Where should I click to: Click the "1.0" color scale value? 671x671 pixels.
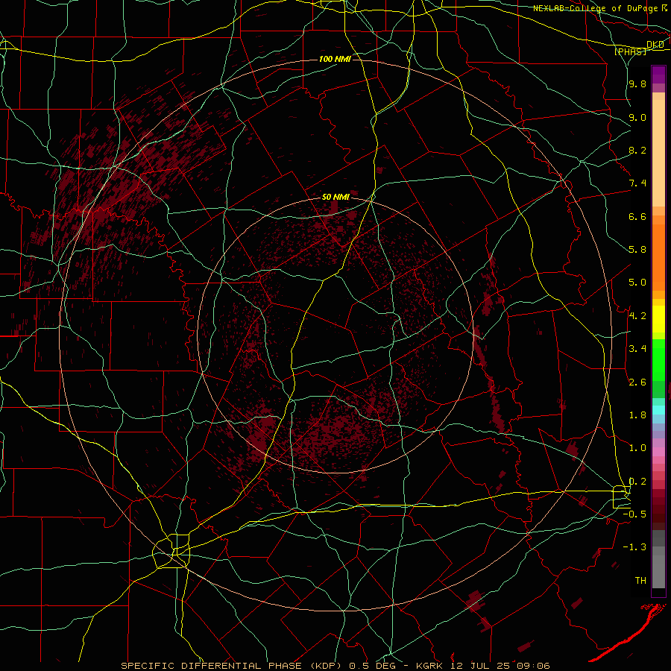(637, 449)
